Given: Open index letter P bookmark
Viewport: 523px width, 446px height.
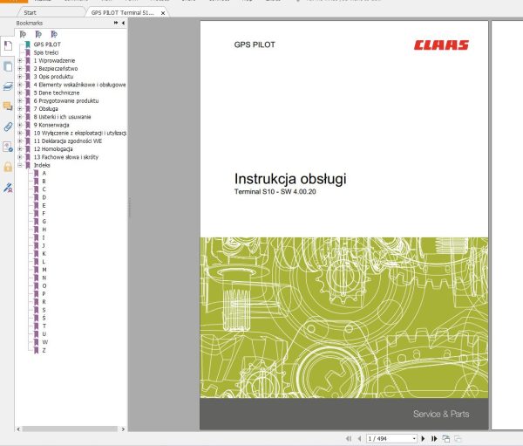Looking at the screenshot, I should pyautogui.click(x=44, y=293).
